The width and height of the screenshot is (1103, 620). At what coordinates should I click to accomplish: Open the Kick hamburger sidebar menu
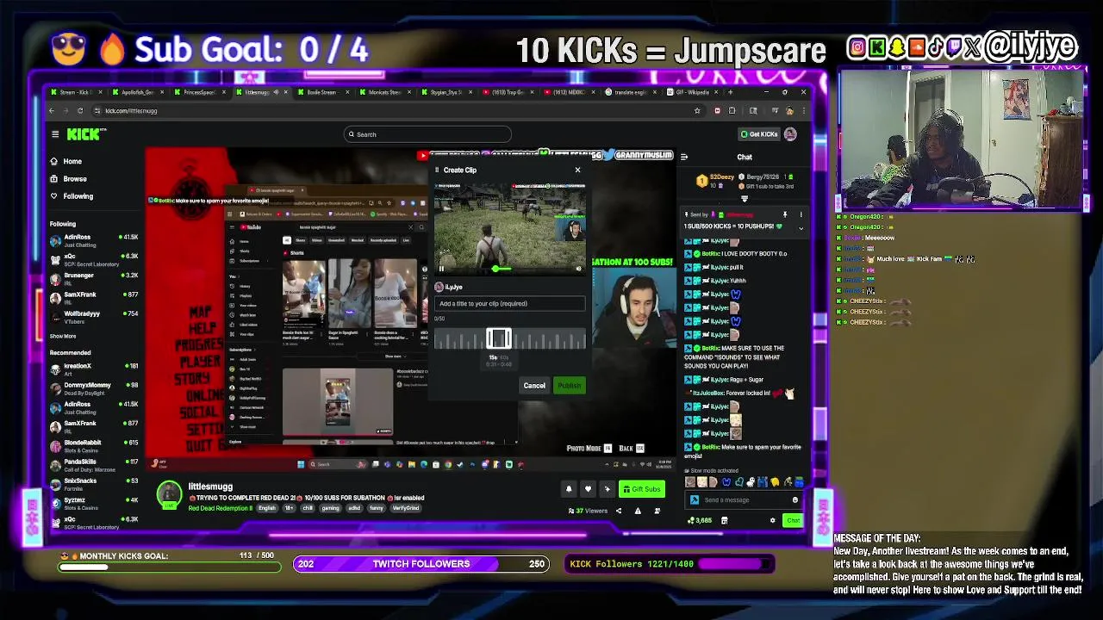55,134
